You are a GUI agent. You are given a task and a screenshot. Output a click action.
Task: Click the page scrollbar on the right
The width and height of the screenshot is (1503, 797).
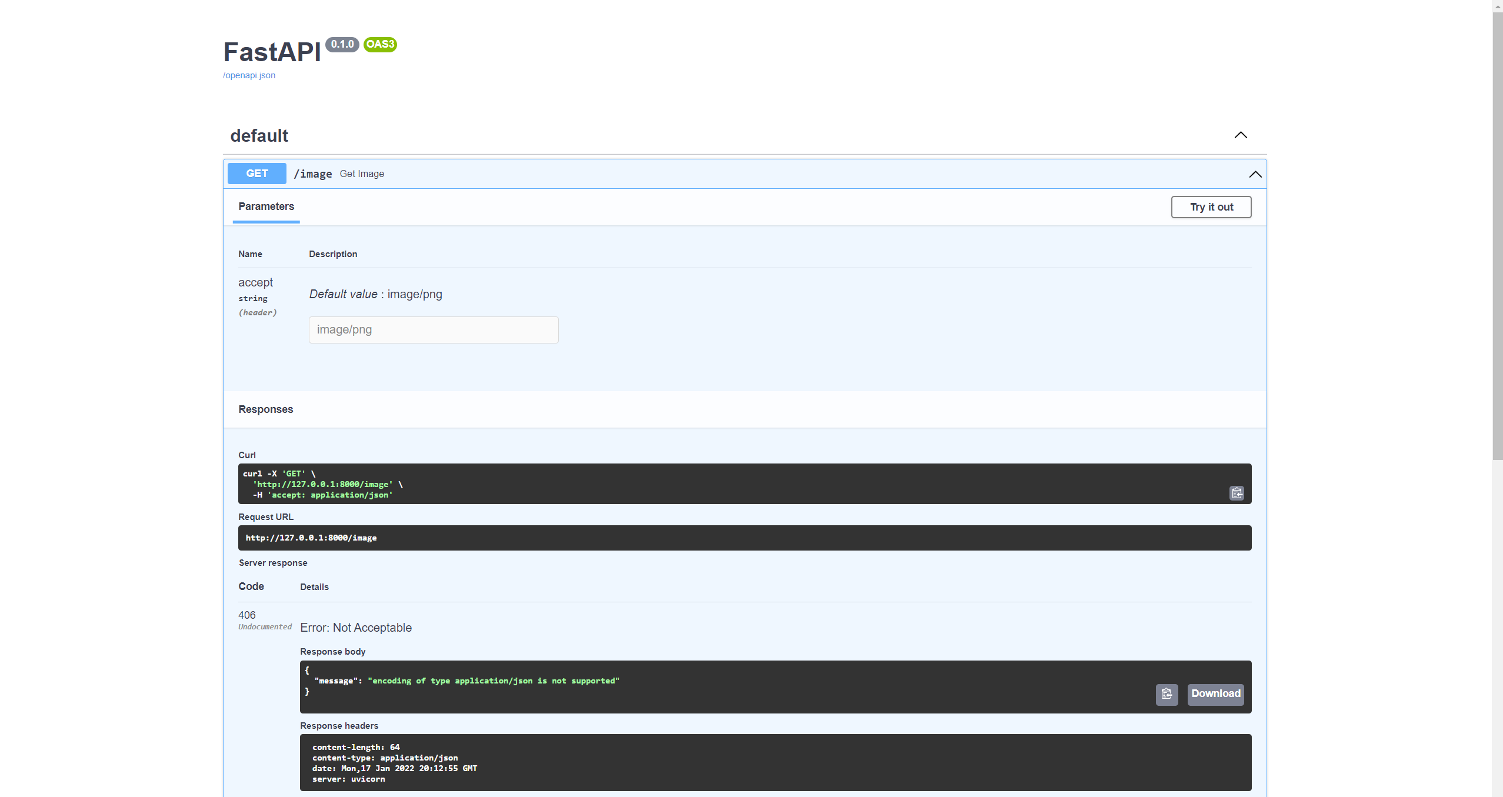pos(1497,235)
